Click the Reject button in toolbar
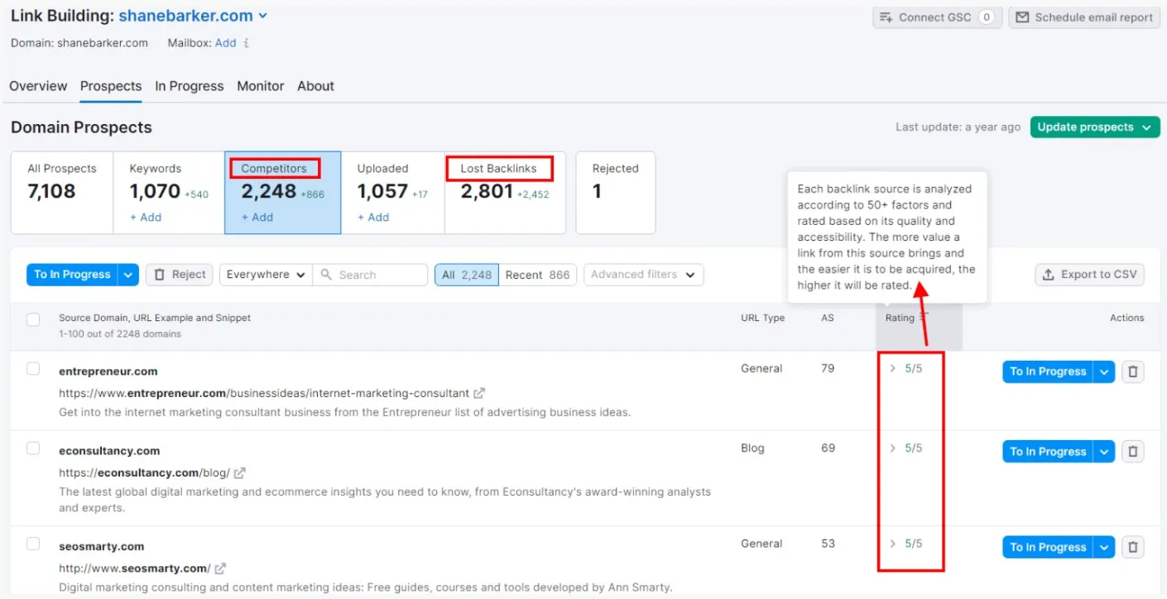 (180, 275)
